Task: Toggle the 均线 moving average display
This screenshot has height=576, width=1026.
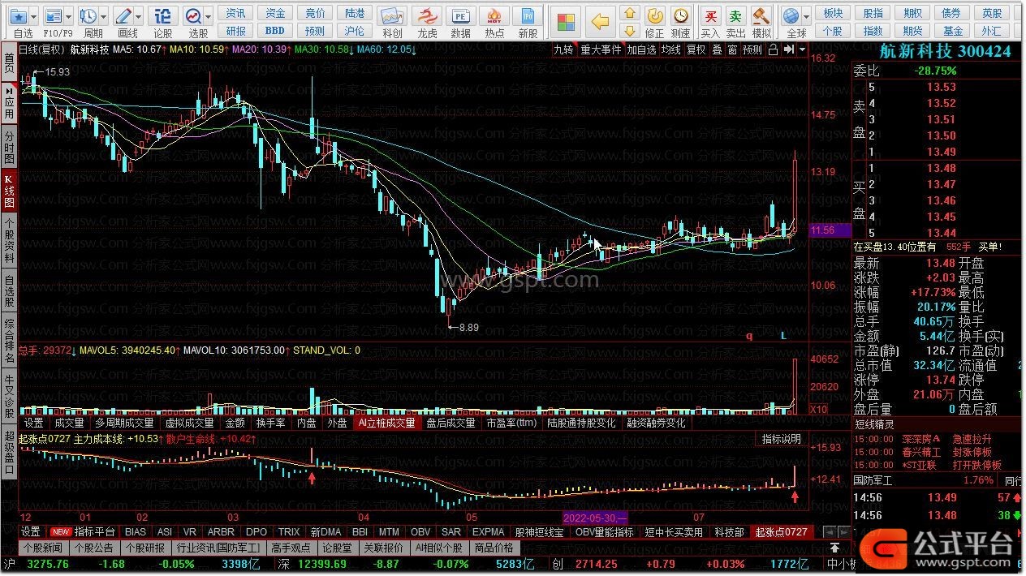Action: point(670,49)
